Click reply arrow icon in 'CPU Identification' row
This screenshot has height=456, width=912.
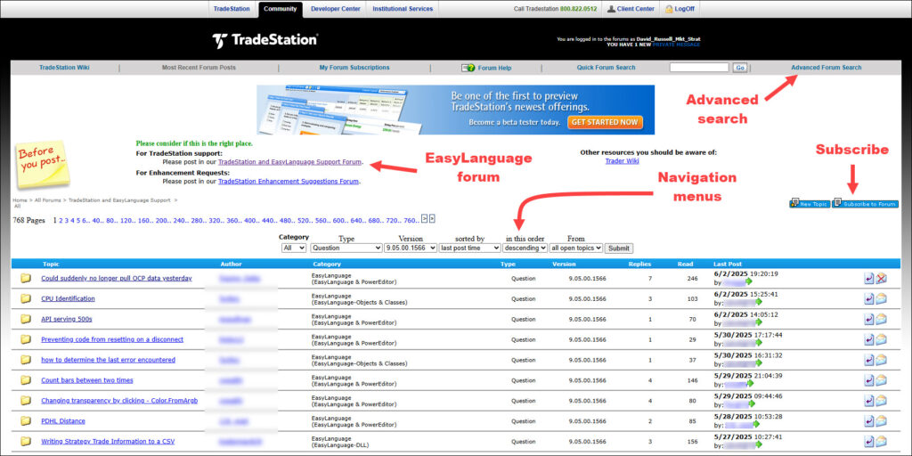click(869, 299)
